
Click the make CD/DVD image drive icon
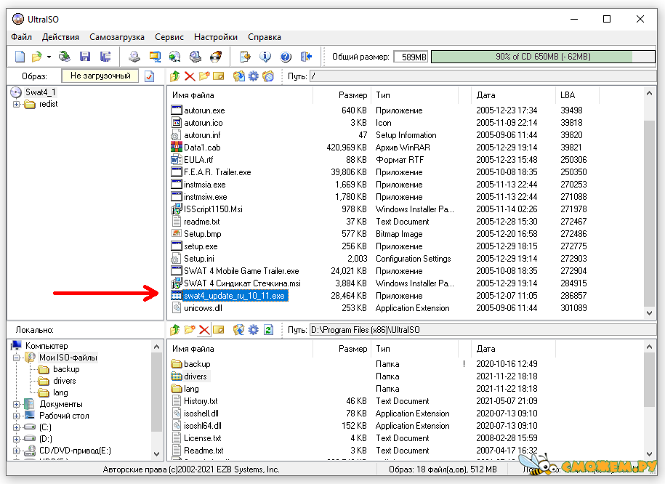coord(134,57)
